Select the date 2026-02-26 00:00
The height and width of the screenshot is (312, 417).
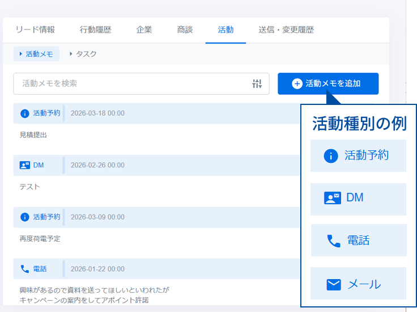coord(97,165)
